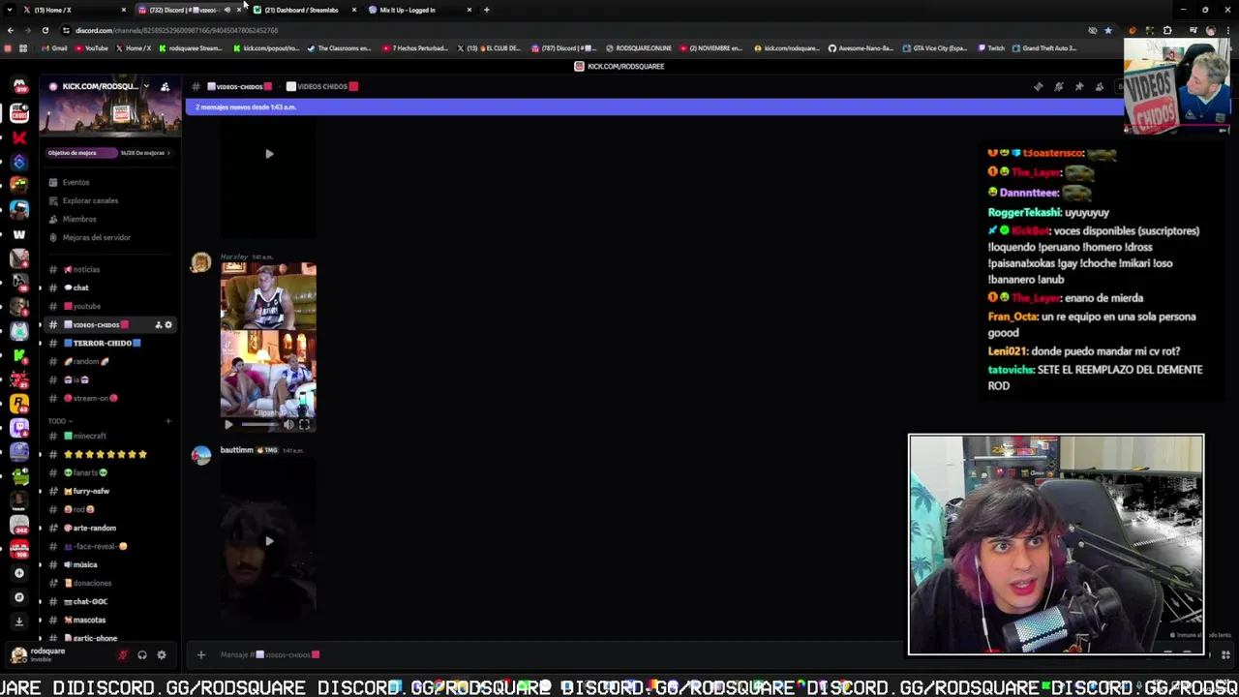This screenshot has width=1239, height=697.
Task: Switch to Dashboard / Streamlabs browser tab
Action: point(302,10)
